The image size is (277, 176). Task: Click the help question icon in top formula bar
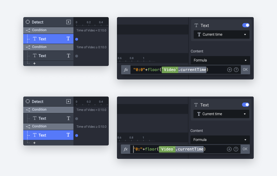coord(236,70)
